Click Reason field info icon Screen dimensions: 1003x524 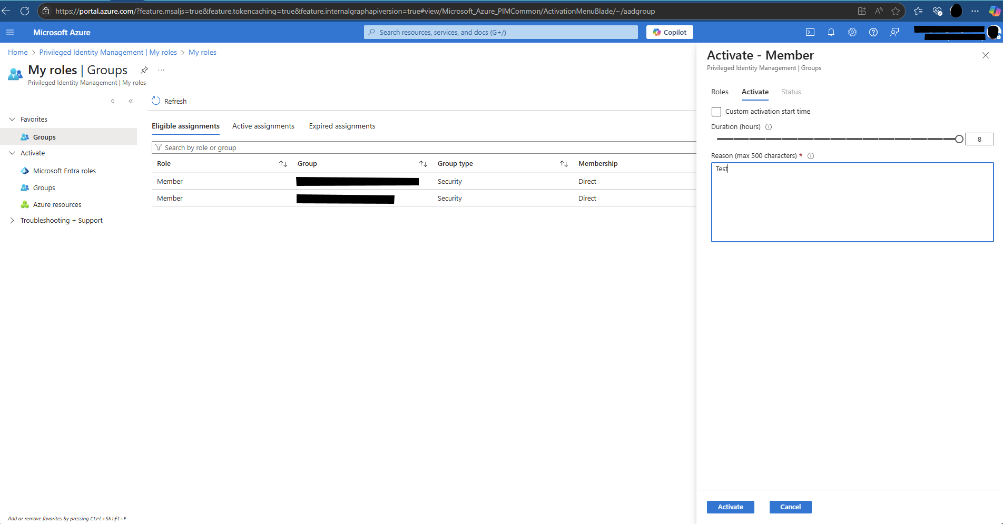pos(811,156)
